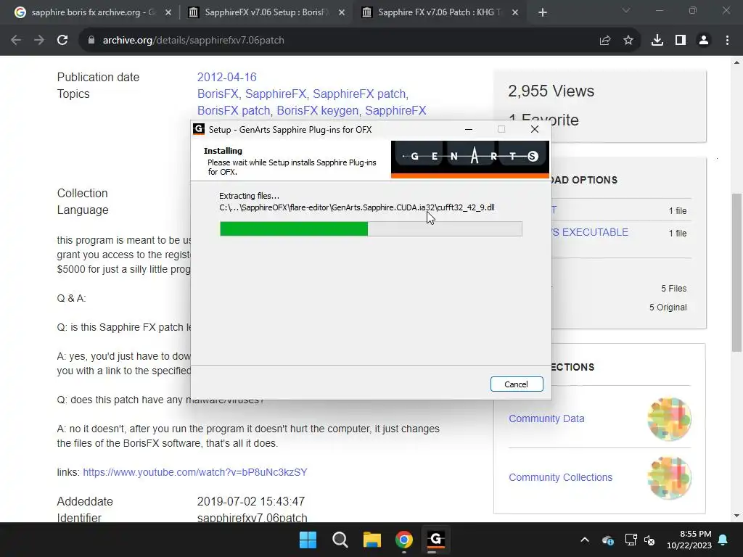
Task: Reload the archive.org page
Action: pos(62,41)
